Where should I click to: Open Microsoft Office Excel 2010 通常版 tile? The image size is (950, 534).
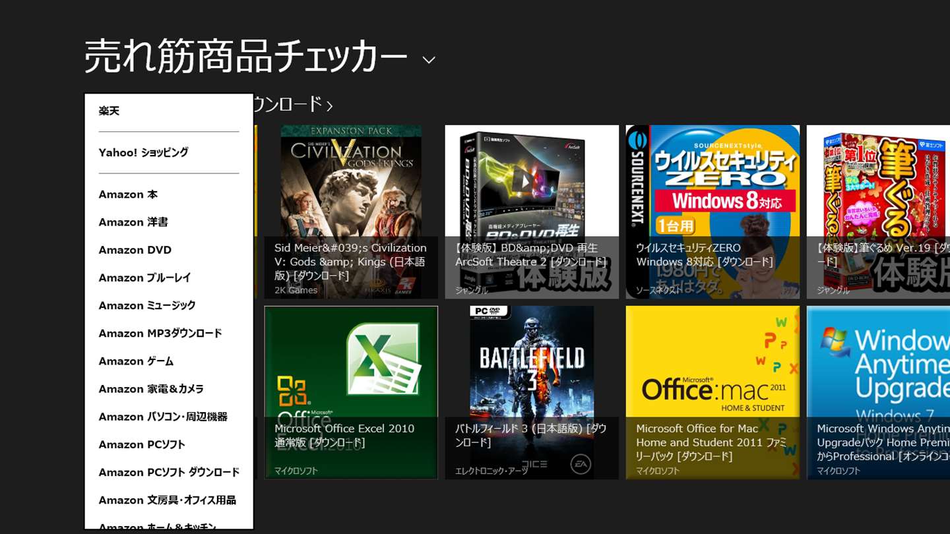[351, 392]
